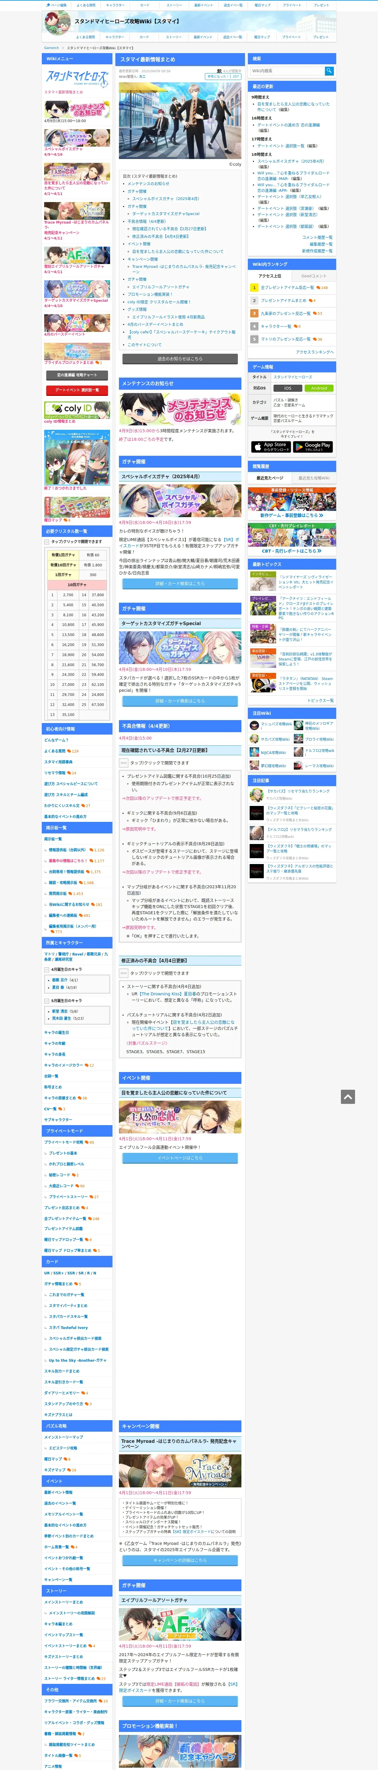The image size is (378, 1770).
Task: Click the scroll-to-top arrow button
Action: click(x=348, y=1097)
